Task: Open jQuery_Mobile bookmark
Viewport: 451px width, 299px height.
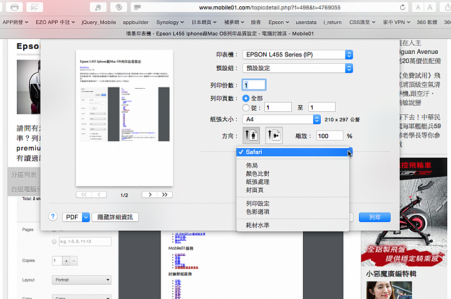Action: click(99, 22)
